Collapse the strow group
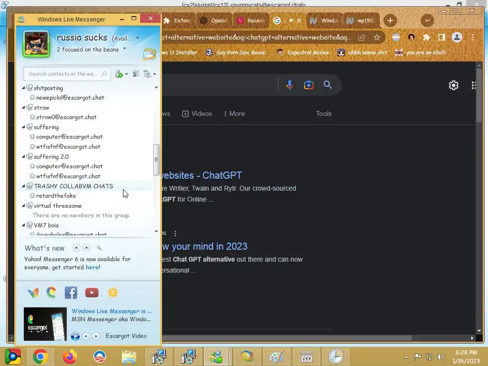Viewport: 488px width, 366px height. point(23,107)
